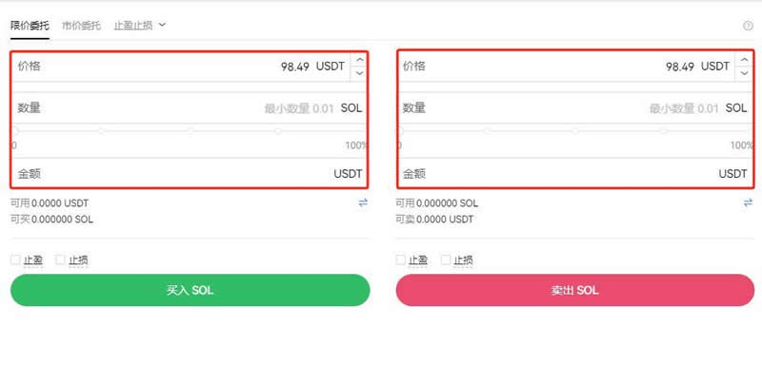Switch to 市价委托 tab

(81, 26)
